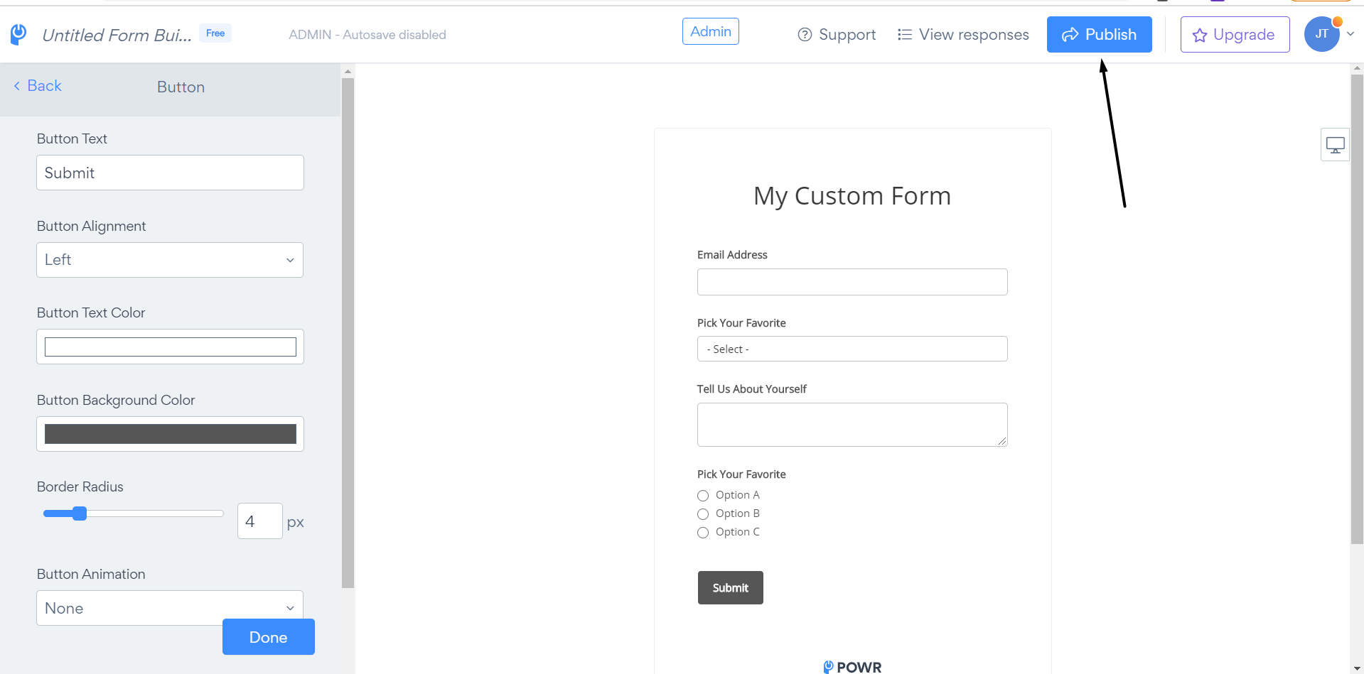The image size is (1364, 674).
Task: Click the Publish share arrow icon
Action: 1070,35
